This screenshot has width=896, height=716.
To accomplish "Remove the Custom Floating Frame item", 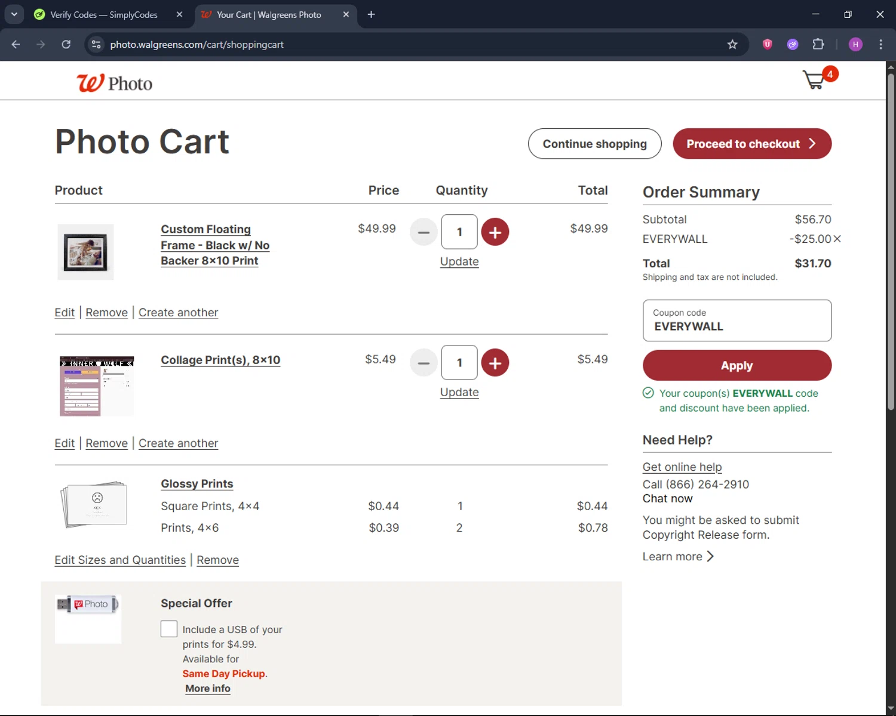I will [x=106, y=313].
